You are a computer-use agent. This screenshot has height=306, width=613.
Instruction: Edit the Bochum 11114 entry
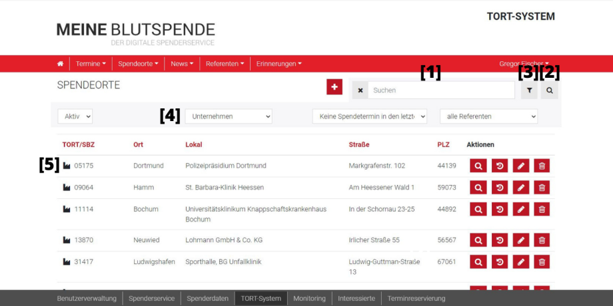[521, 209]
